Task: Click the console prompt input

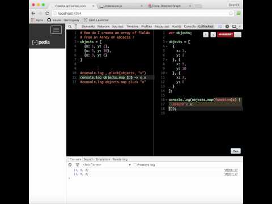Action: [155, 178]
